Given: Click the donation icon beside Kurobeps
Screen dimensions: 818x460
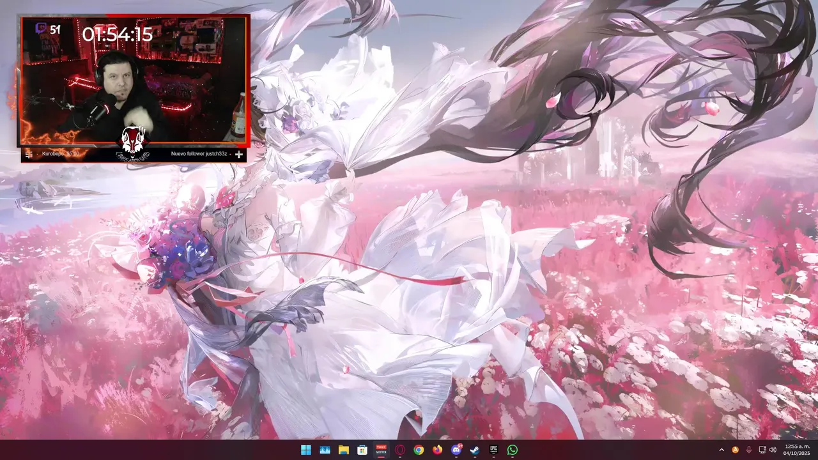Looking at the screenshot, I should pyautogui.click(x=29, y=154).
